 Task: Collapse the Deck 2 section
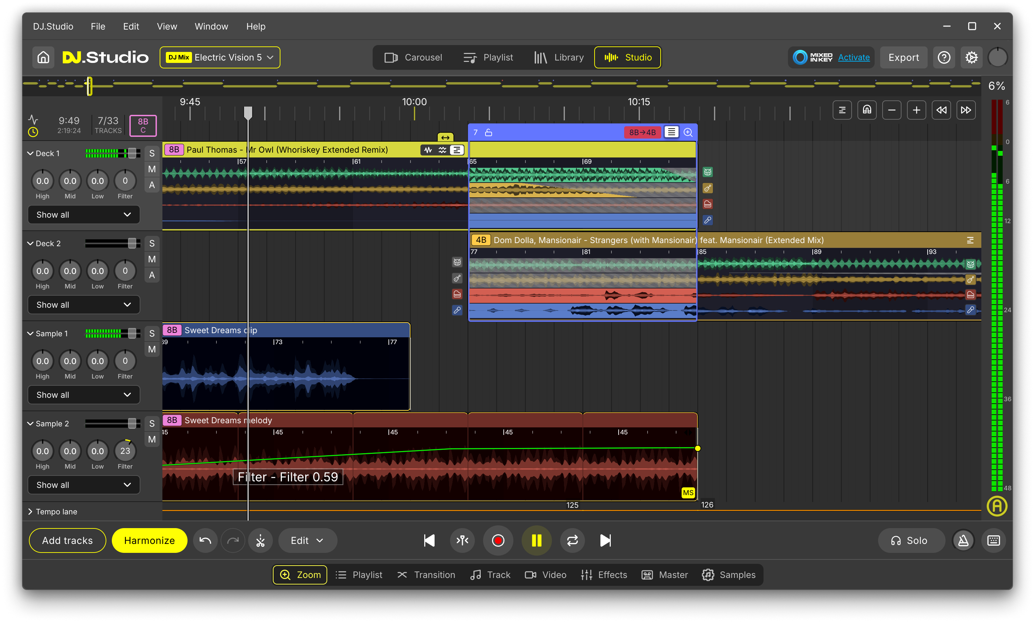(x=30, y=243)
